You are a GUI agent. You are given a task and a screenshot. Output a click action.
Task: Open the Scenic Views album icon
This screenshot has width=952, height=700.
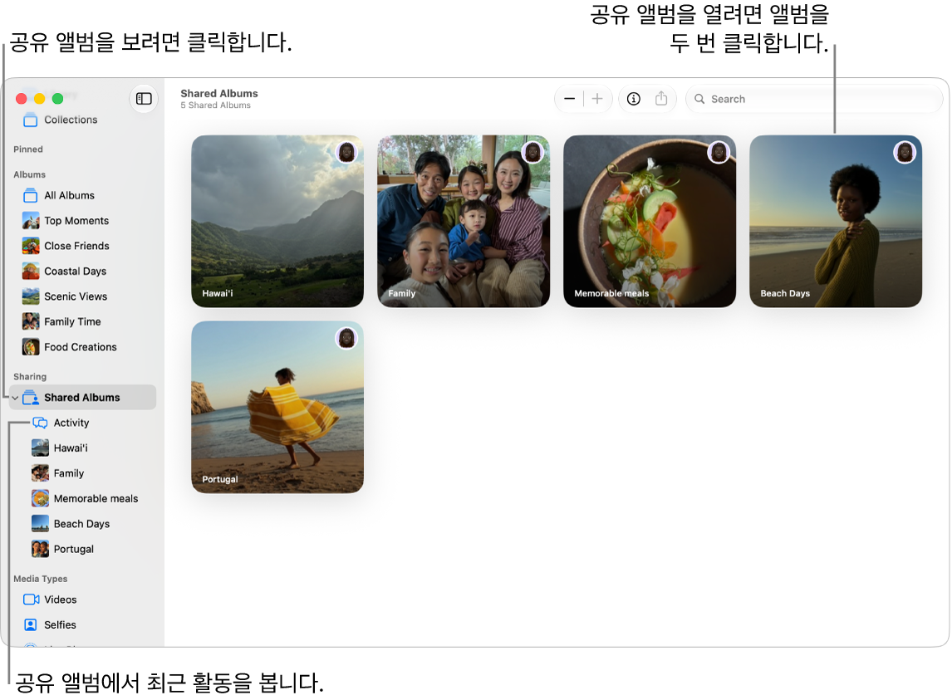click(x=31, y=296)
